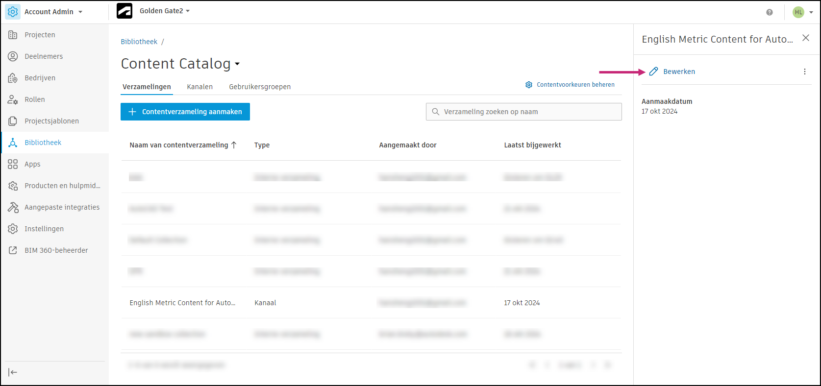Click the Deelnemers person icon
The width and height of the screenshot is (821, 386).
(13, 56)
